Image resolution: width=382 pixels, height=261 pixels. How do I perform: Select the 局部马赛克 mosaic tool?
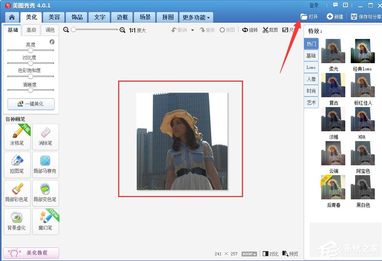coord(45,165)
